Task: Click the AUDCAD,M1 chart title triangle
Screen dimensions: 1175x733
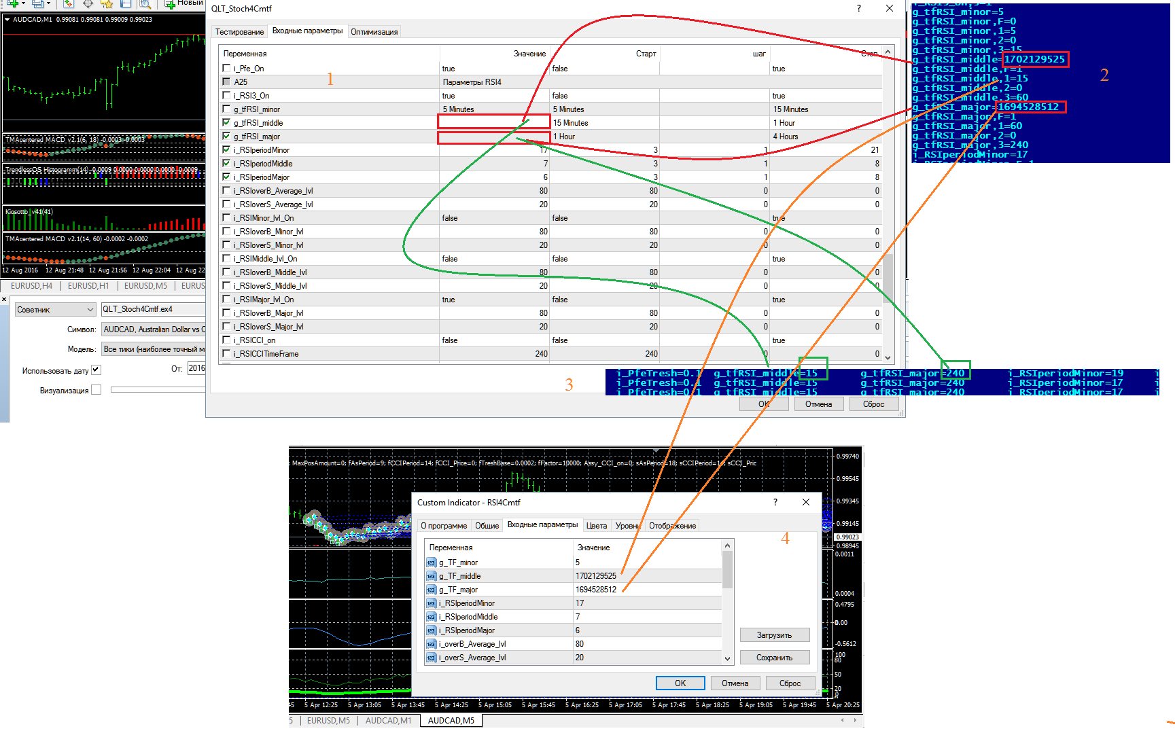Action: tap(7, 20)
